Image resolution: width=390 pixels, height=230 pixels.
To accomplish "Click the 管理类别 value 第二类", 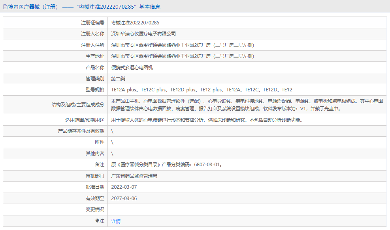I will coord(118,78).
